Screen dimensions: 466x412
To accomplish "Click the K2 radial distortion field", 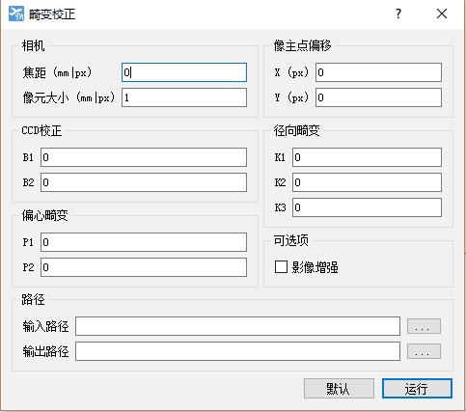I will (367, 182).
